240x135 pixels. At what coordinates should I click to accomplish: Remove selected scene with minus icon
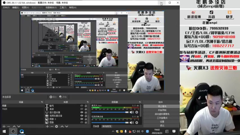pyautogui.click(x=9, y=126)
